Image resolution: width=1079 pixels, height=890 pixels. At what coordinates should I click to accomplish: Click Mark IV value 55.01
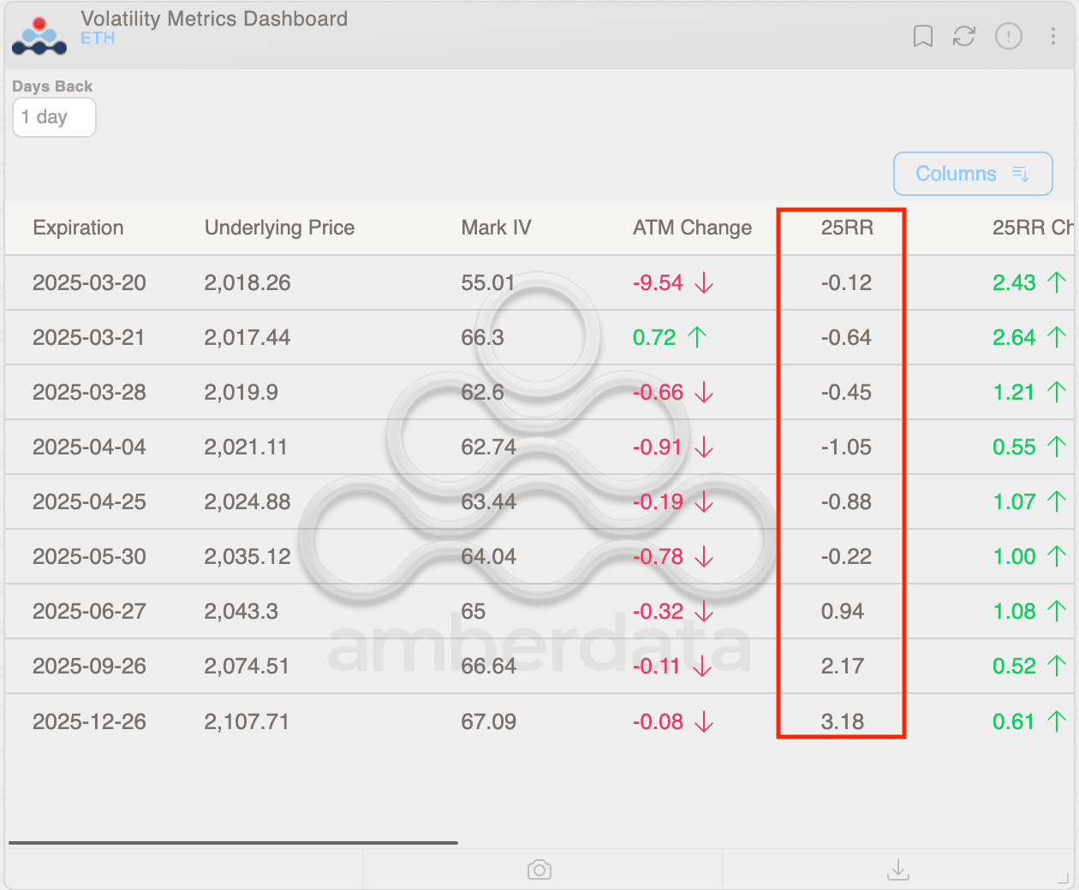coord(488,282)
